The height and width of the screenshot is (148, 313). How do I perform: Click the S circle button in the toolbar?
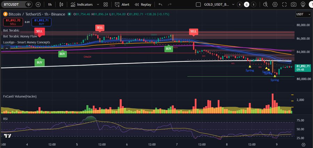254,5
